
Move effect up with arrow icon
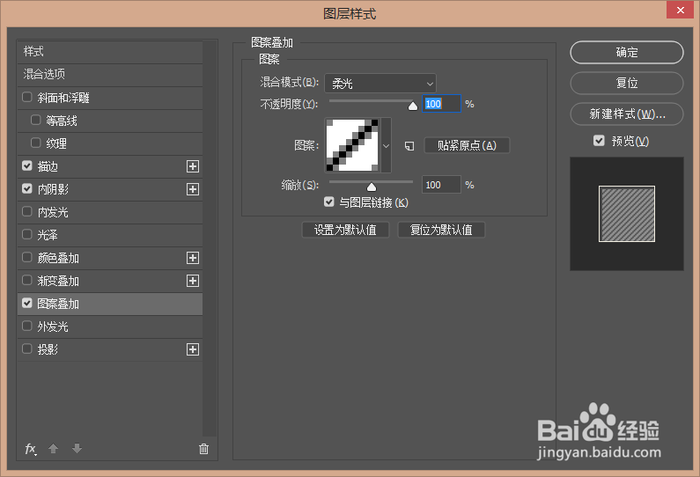tap(53, 449)
